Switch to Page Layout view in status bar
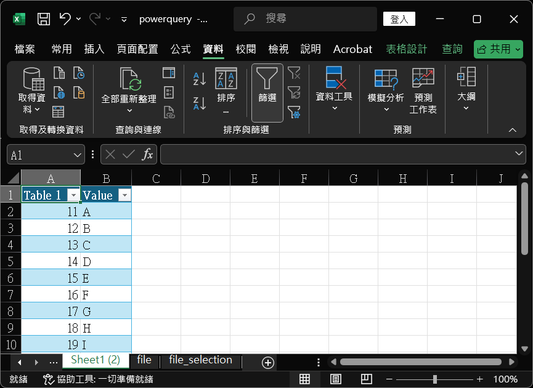Image resolution: width=533 pixels, height=388 pixels. [x=336, y=379]
